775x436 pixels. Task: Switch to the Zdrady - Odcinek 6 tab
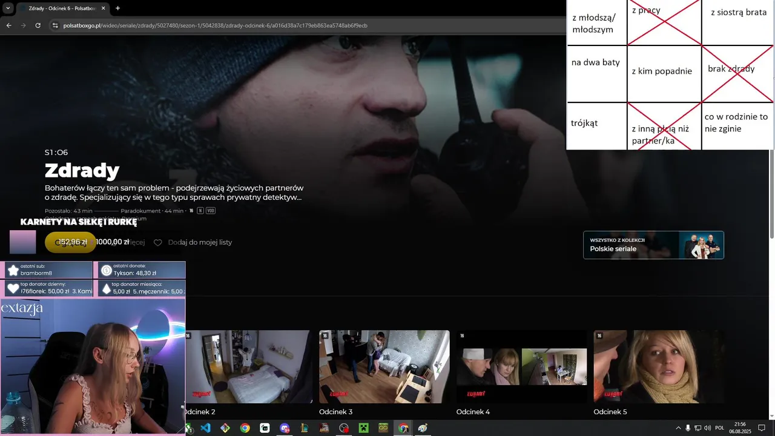62,8
